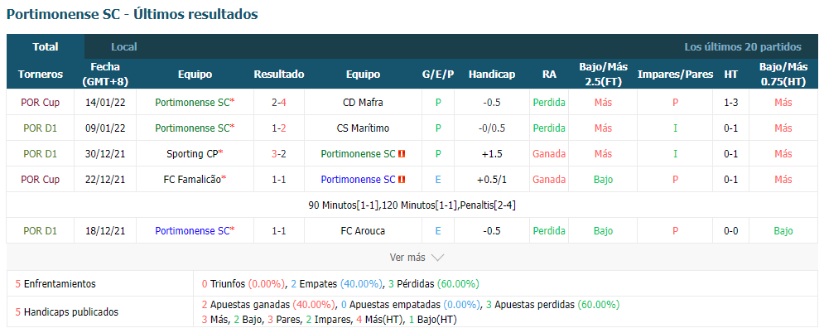824x333 pixels.
Task: Click red card icon beside Portimonense SC on 30/12/21
Action: (402, 154)
